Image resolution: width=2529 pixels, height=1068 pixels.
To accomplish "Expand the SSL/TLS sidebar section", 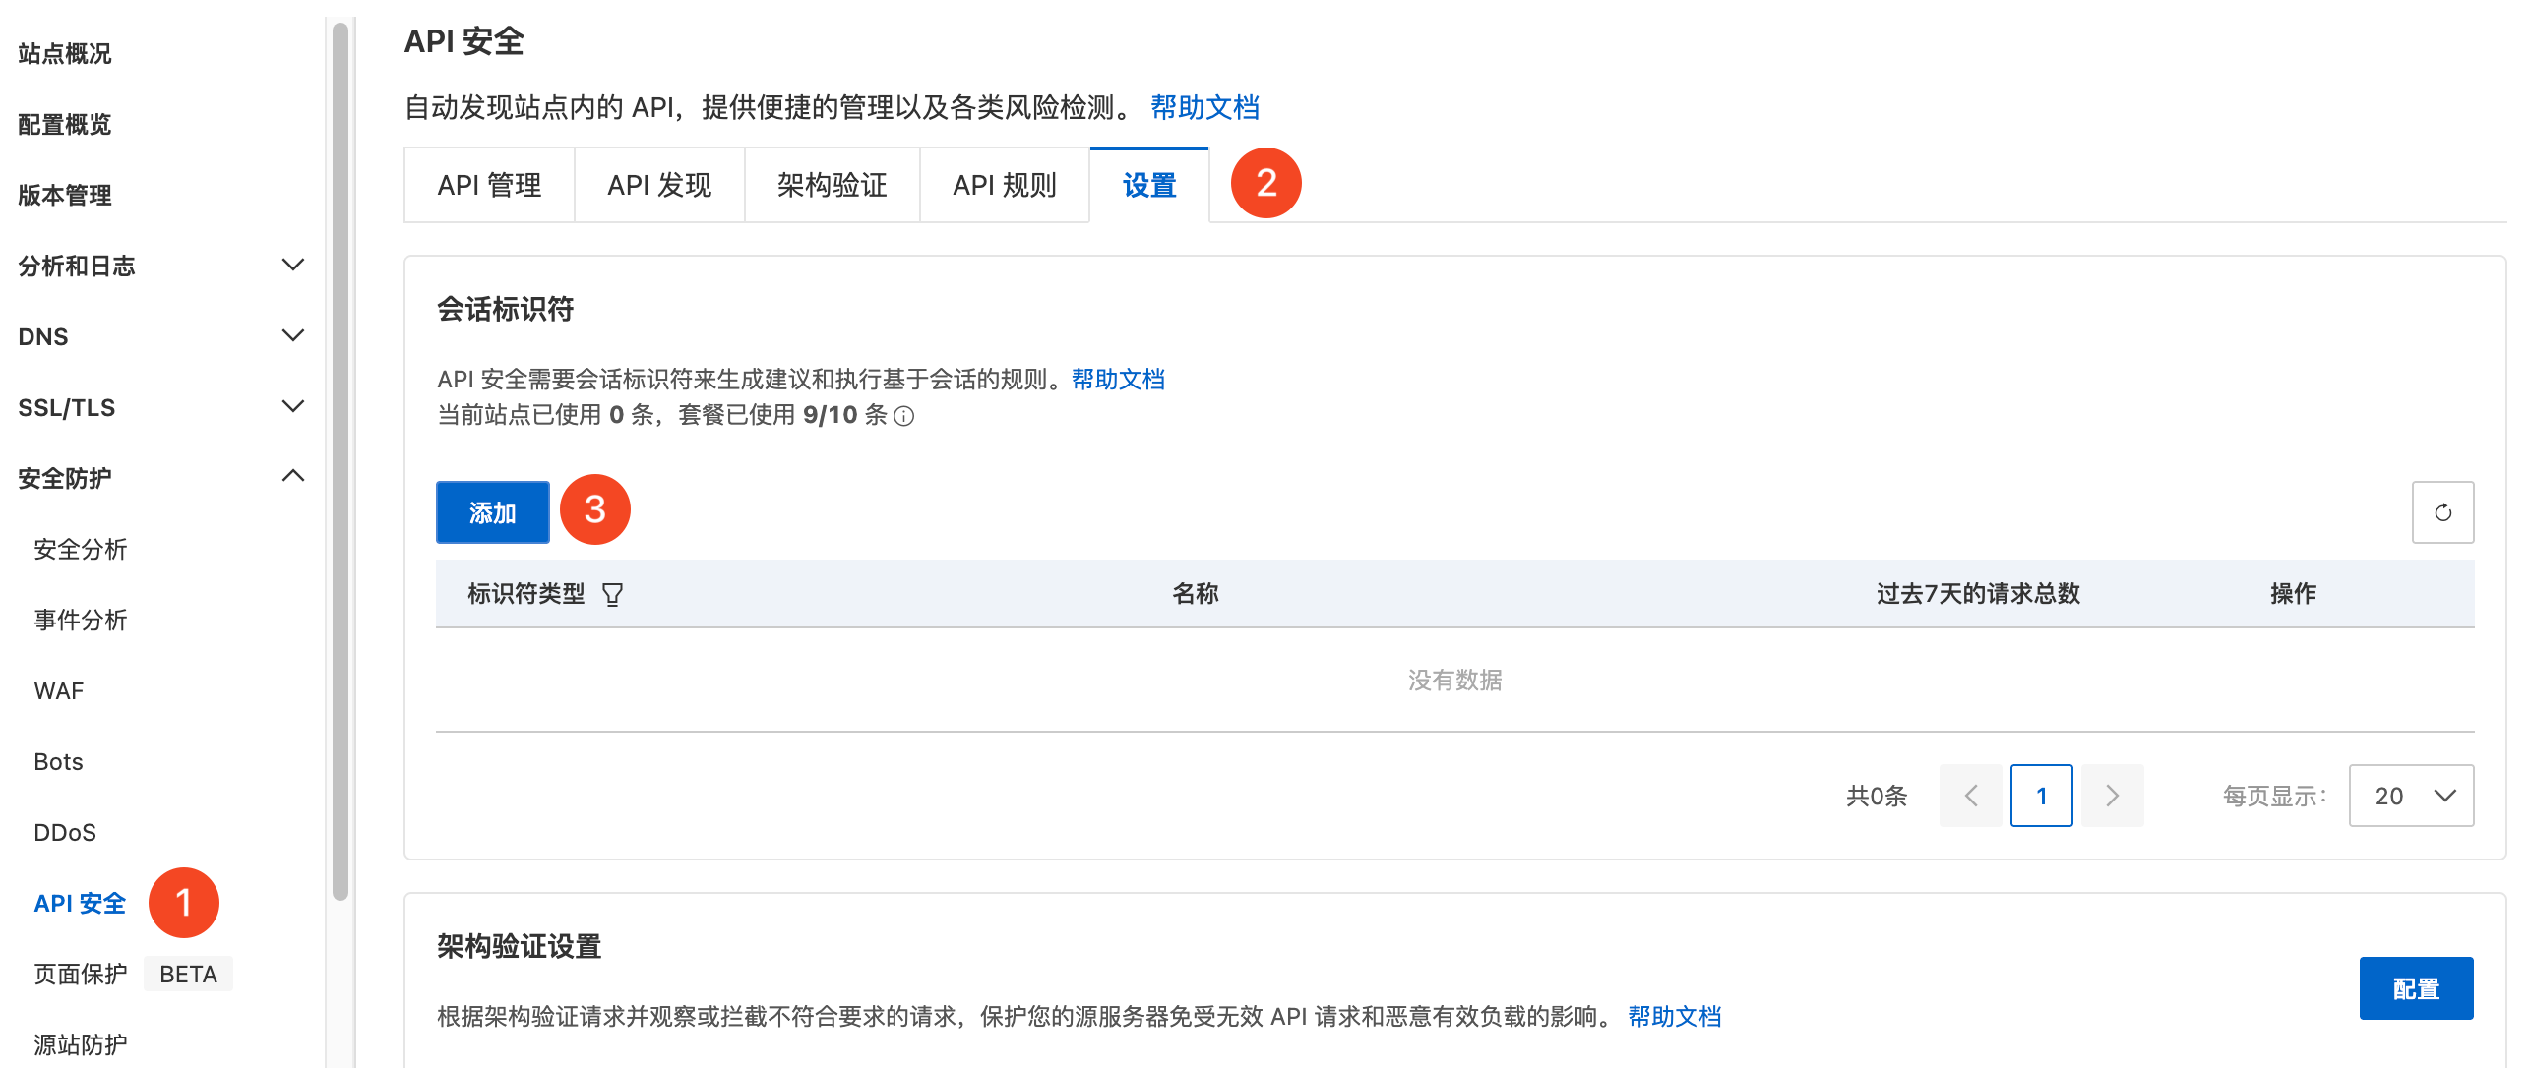I will pos(292,407).
